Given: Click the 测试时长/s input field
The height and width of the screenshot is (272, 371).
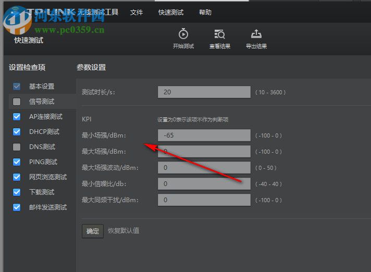Looking at the screenshot, I should 204,92.
